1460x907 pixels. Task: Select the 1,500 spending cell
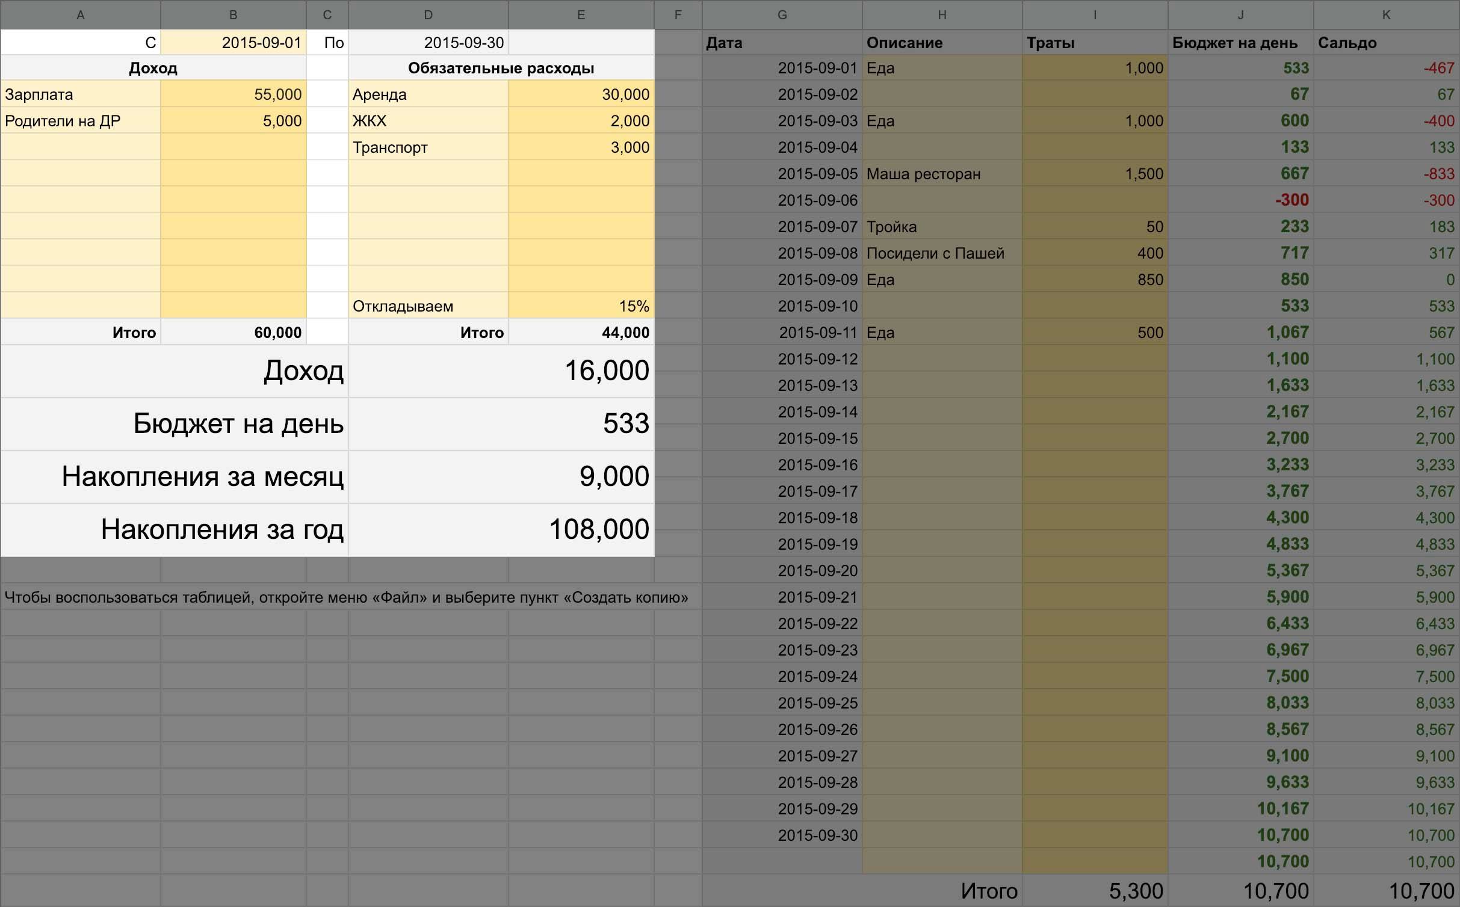point(1095,174)
